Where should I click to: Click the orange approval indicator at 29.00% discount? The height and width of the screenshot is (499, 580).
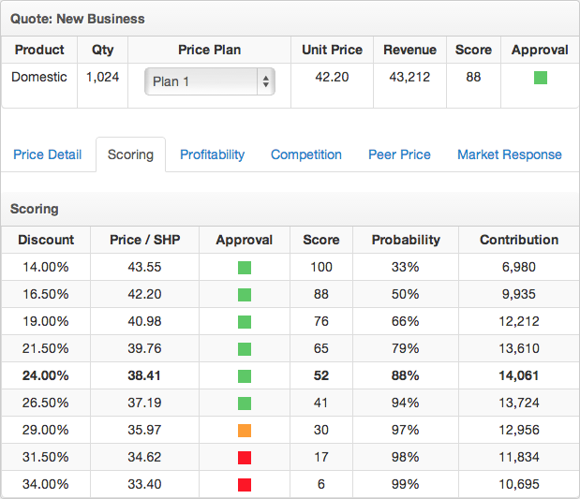(245, 431)
